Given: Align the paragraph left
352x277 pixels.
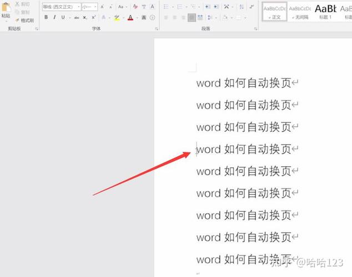Looking at the screenshot, I should [x=166, y=17].
